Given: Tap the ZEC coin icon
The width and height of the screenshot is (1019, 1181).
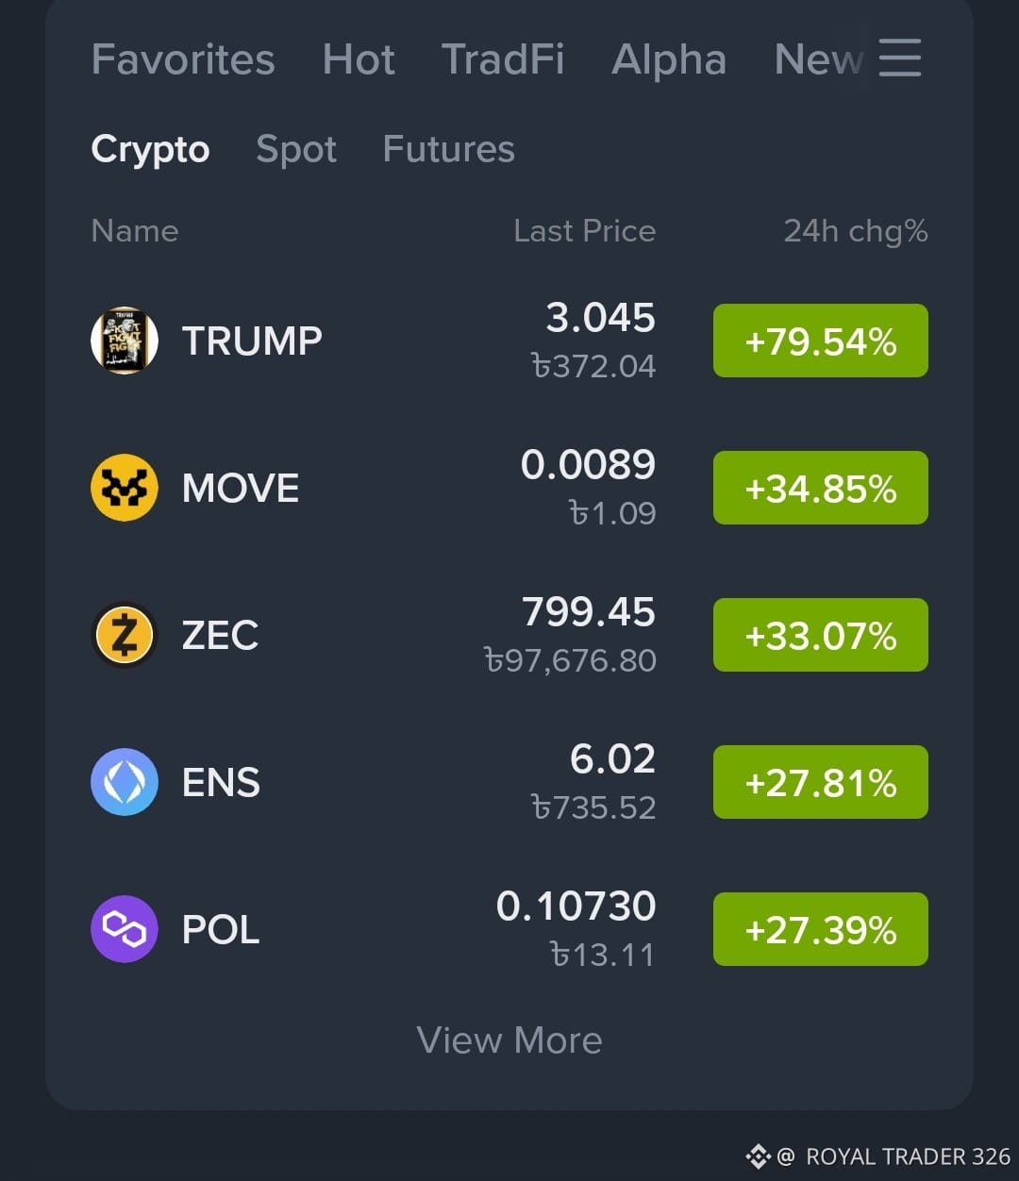Looking at the screenshot, I should pos(124,635).
